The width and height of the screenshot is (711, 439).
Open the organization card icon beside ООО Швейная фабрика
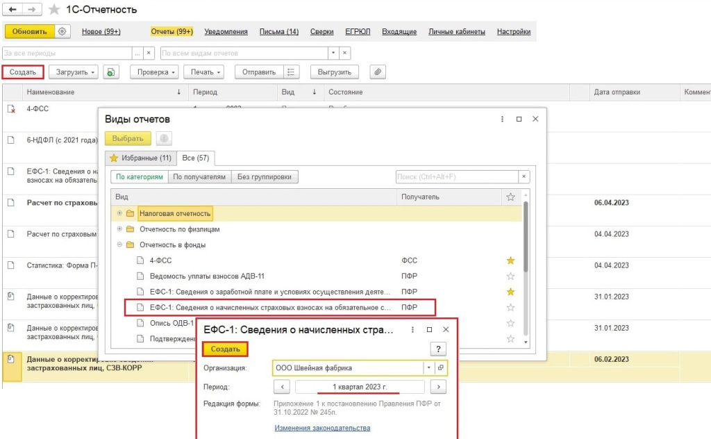(x=441, y=367)
